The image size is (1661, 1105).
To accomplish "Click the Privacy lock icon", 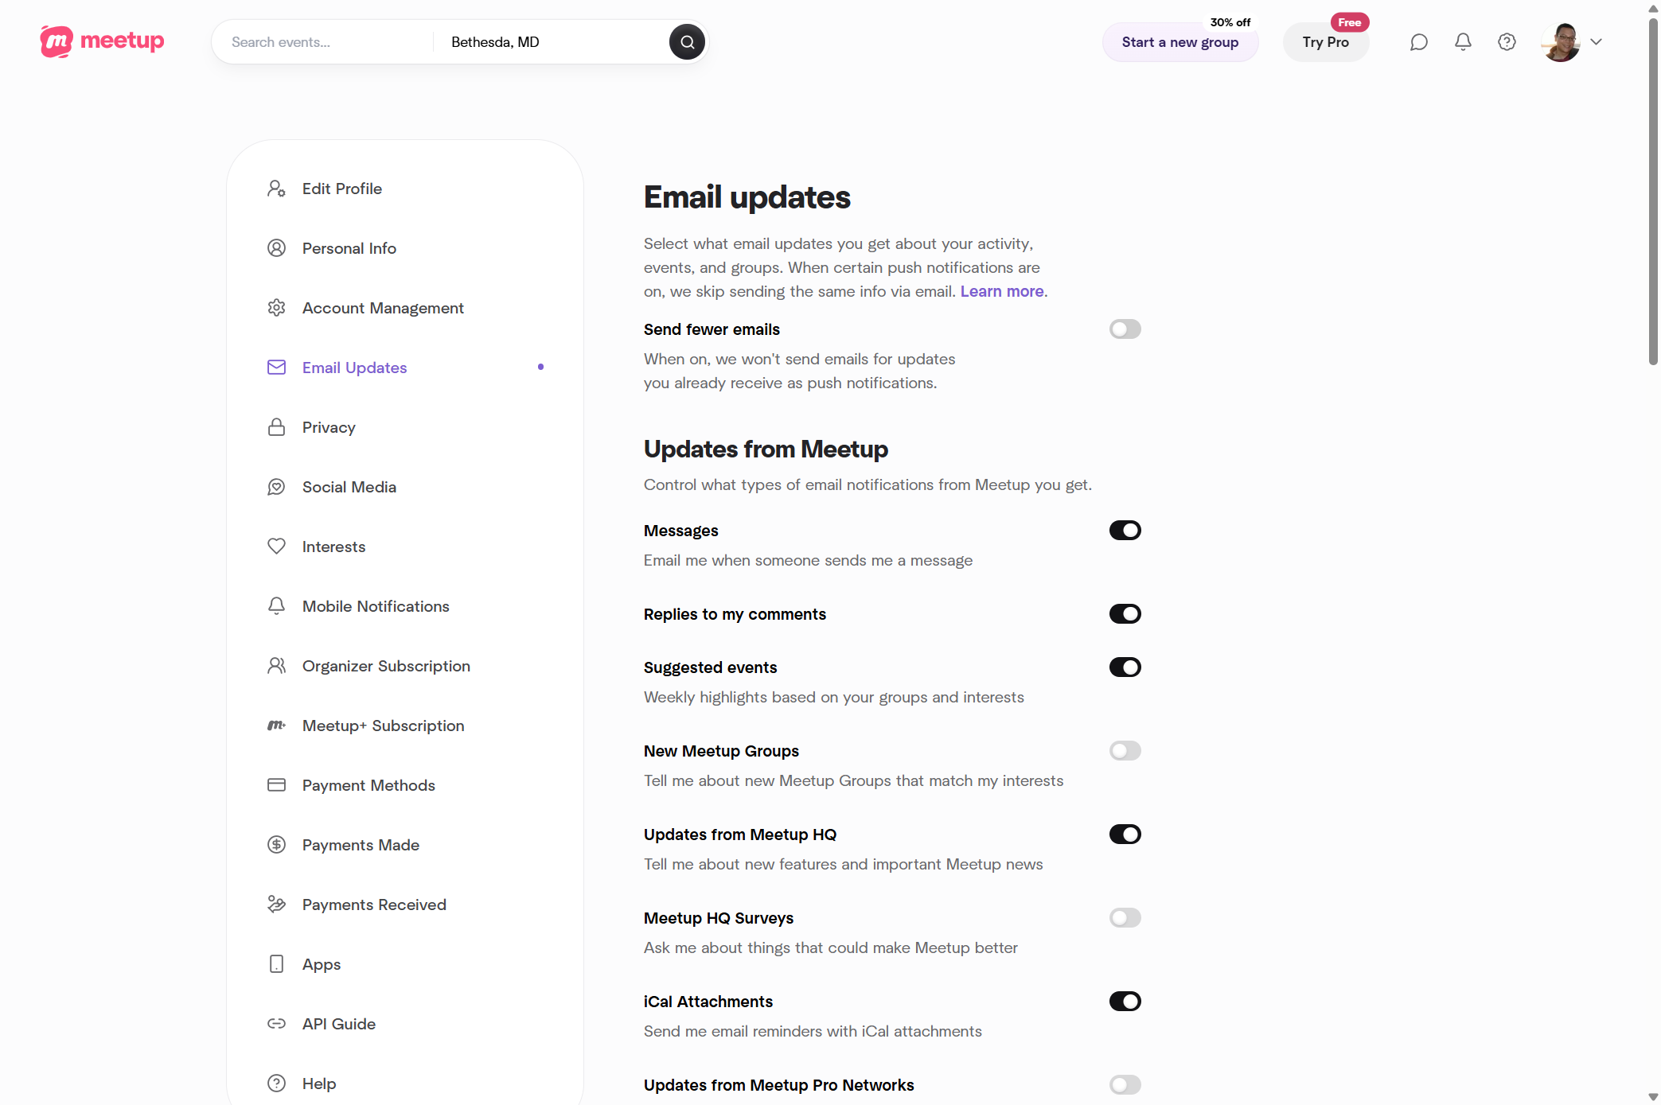I will pyautogui.click(x=276, y=427).
